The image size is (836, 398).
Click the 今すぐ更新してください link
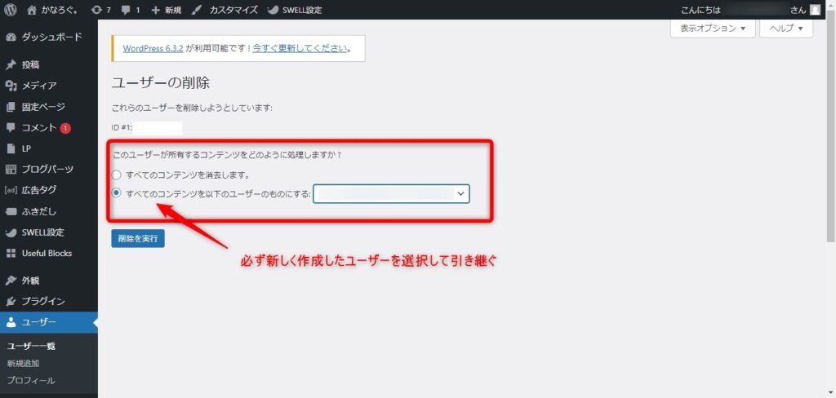tap(300, 48)
